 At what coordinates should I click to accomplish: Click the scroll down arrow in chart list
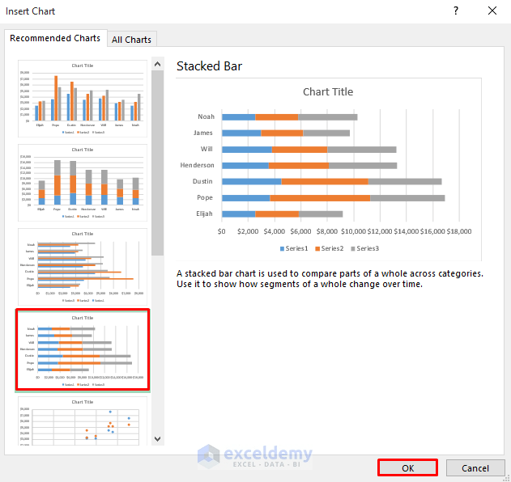(157, 438)
